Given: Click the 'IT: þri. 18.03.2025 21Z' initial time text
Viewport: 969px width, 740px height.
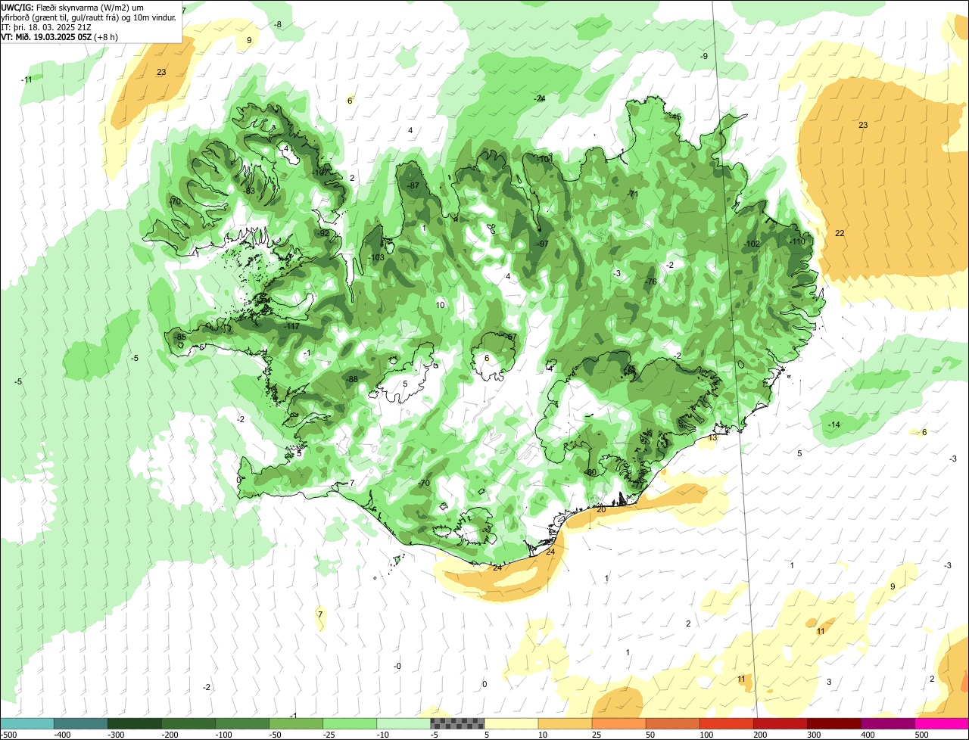Looking at the screenshot, I should tap(47, 27).
